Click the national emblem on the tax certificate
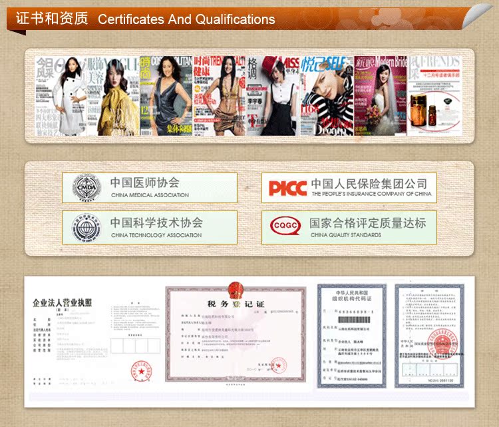The width and height of the screenshot is (499, 427). tap(235, 290)
